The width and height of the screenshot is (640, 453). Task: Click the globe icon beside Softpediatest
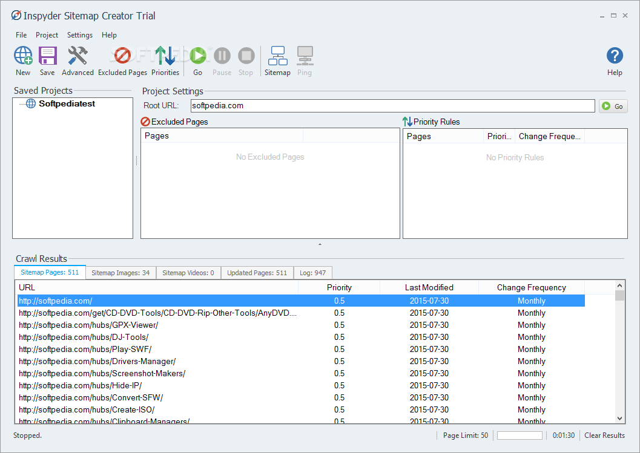pyautogui.click(x=31, y=103)
